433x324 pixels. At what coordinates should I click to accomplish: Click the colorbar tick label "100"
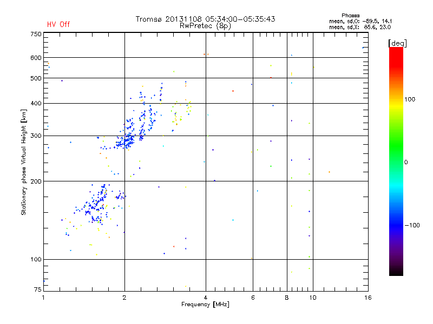tap(410, 99)
